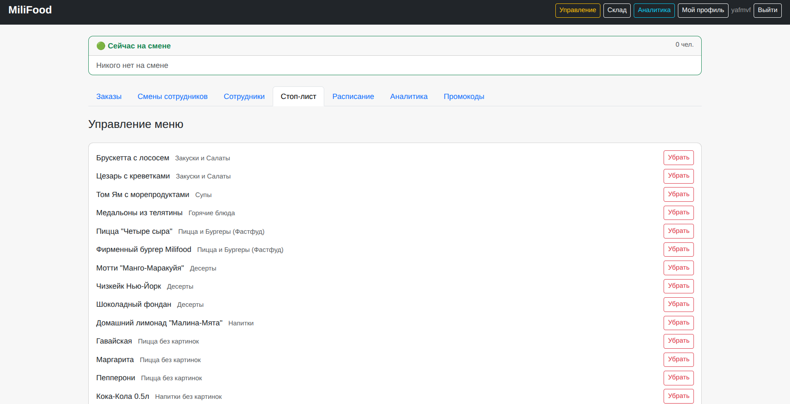Switch to the Заказы tab
This screenshot has height=404, width=790.
click(109, 96)
